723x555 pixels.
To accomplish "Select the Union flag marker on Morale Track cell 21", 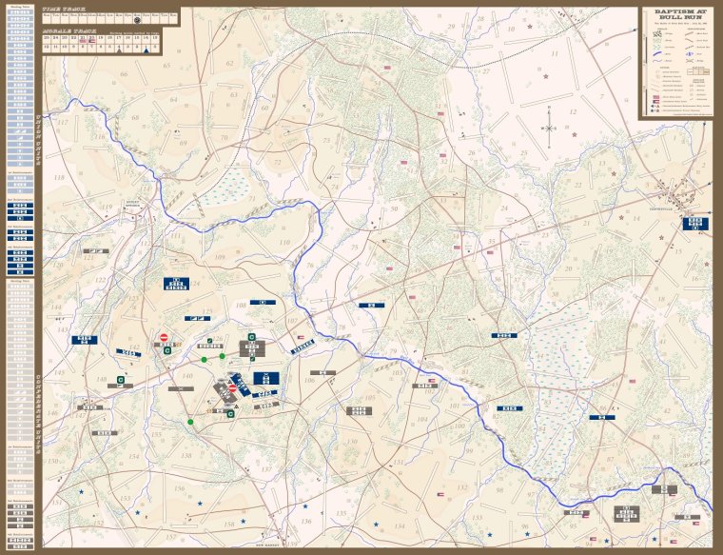I will point(83,41).
